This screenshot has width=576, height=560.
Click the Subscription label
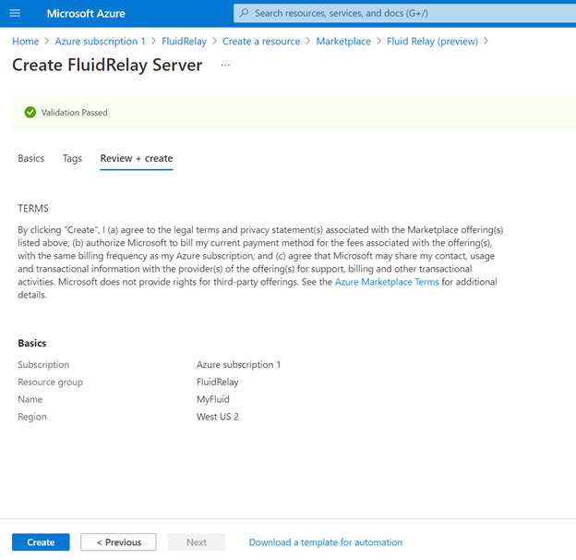[x=43, y=364]
